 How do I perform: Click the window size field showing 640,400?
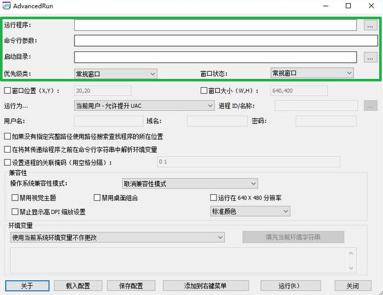(299, 90)
